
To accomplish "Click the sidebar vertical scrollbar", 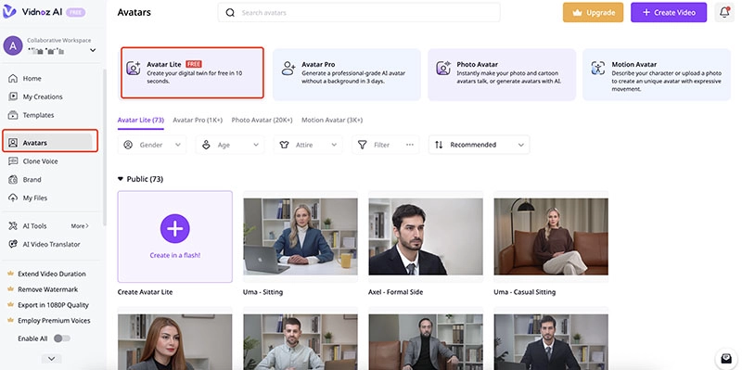I will [105, 147].
